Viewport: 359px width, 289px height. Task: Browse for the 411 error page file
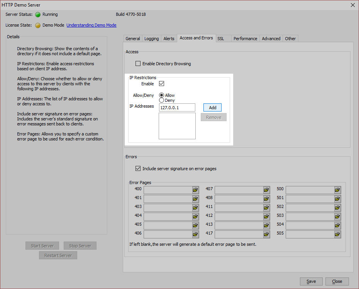click(x=266, y=208)
